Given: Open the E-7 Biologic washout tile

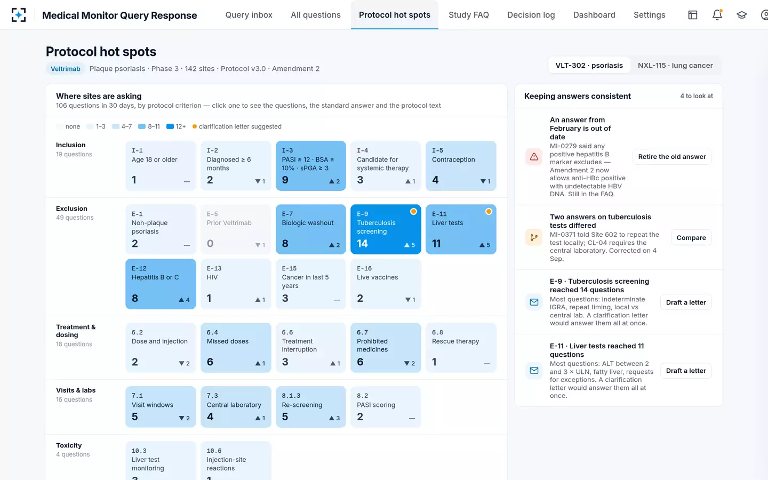Looking at the screenshot, I should pyautogui.click(x=311, y=229).
